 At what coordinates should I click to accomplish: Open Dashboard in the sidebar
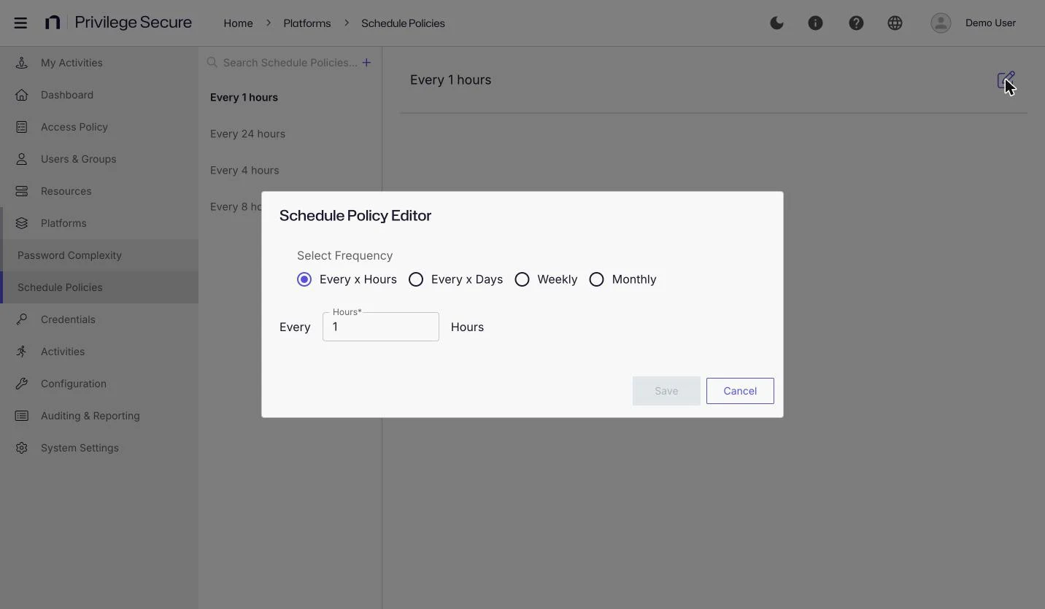pos(99,95)
